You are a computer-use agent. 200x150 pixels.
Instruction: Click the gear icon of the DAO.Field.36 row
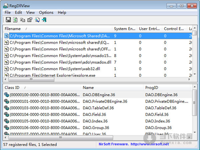click(6, 115)
